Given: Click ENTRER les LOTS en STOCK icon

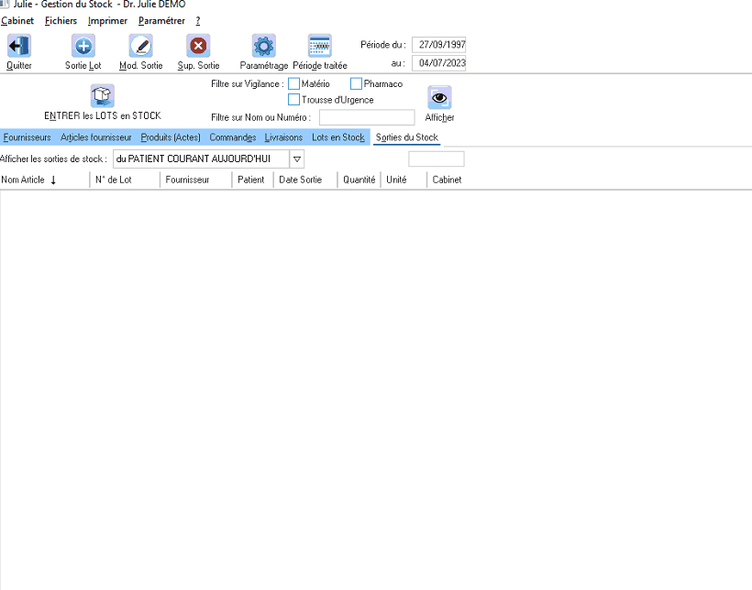Looking at the screenshot, I should click(102, 96).
